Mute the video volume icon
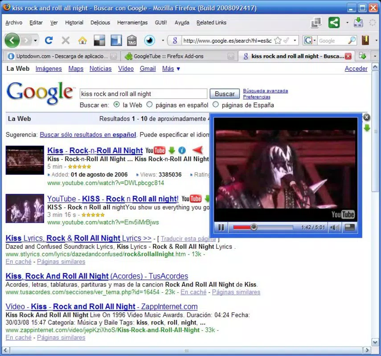Image resolution: width=381 pixels, height=356 pixels. (335, 227)
